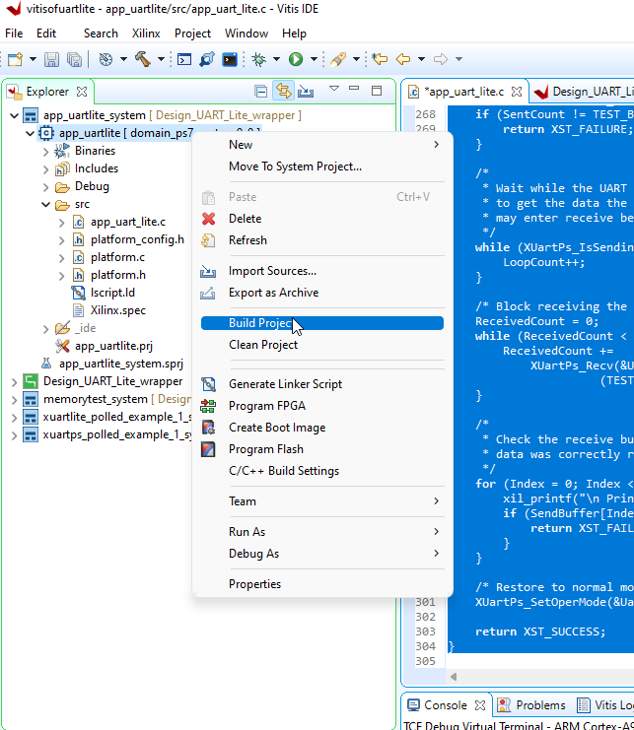This screenshot has width=634, height=730.
Task: Open the dark terminal toolbar icon
Action: (230, 59)
